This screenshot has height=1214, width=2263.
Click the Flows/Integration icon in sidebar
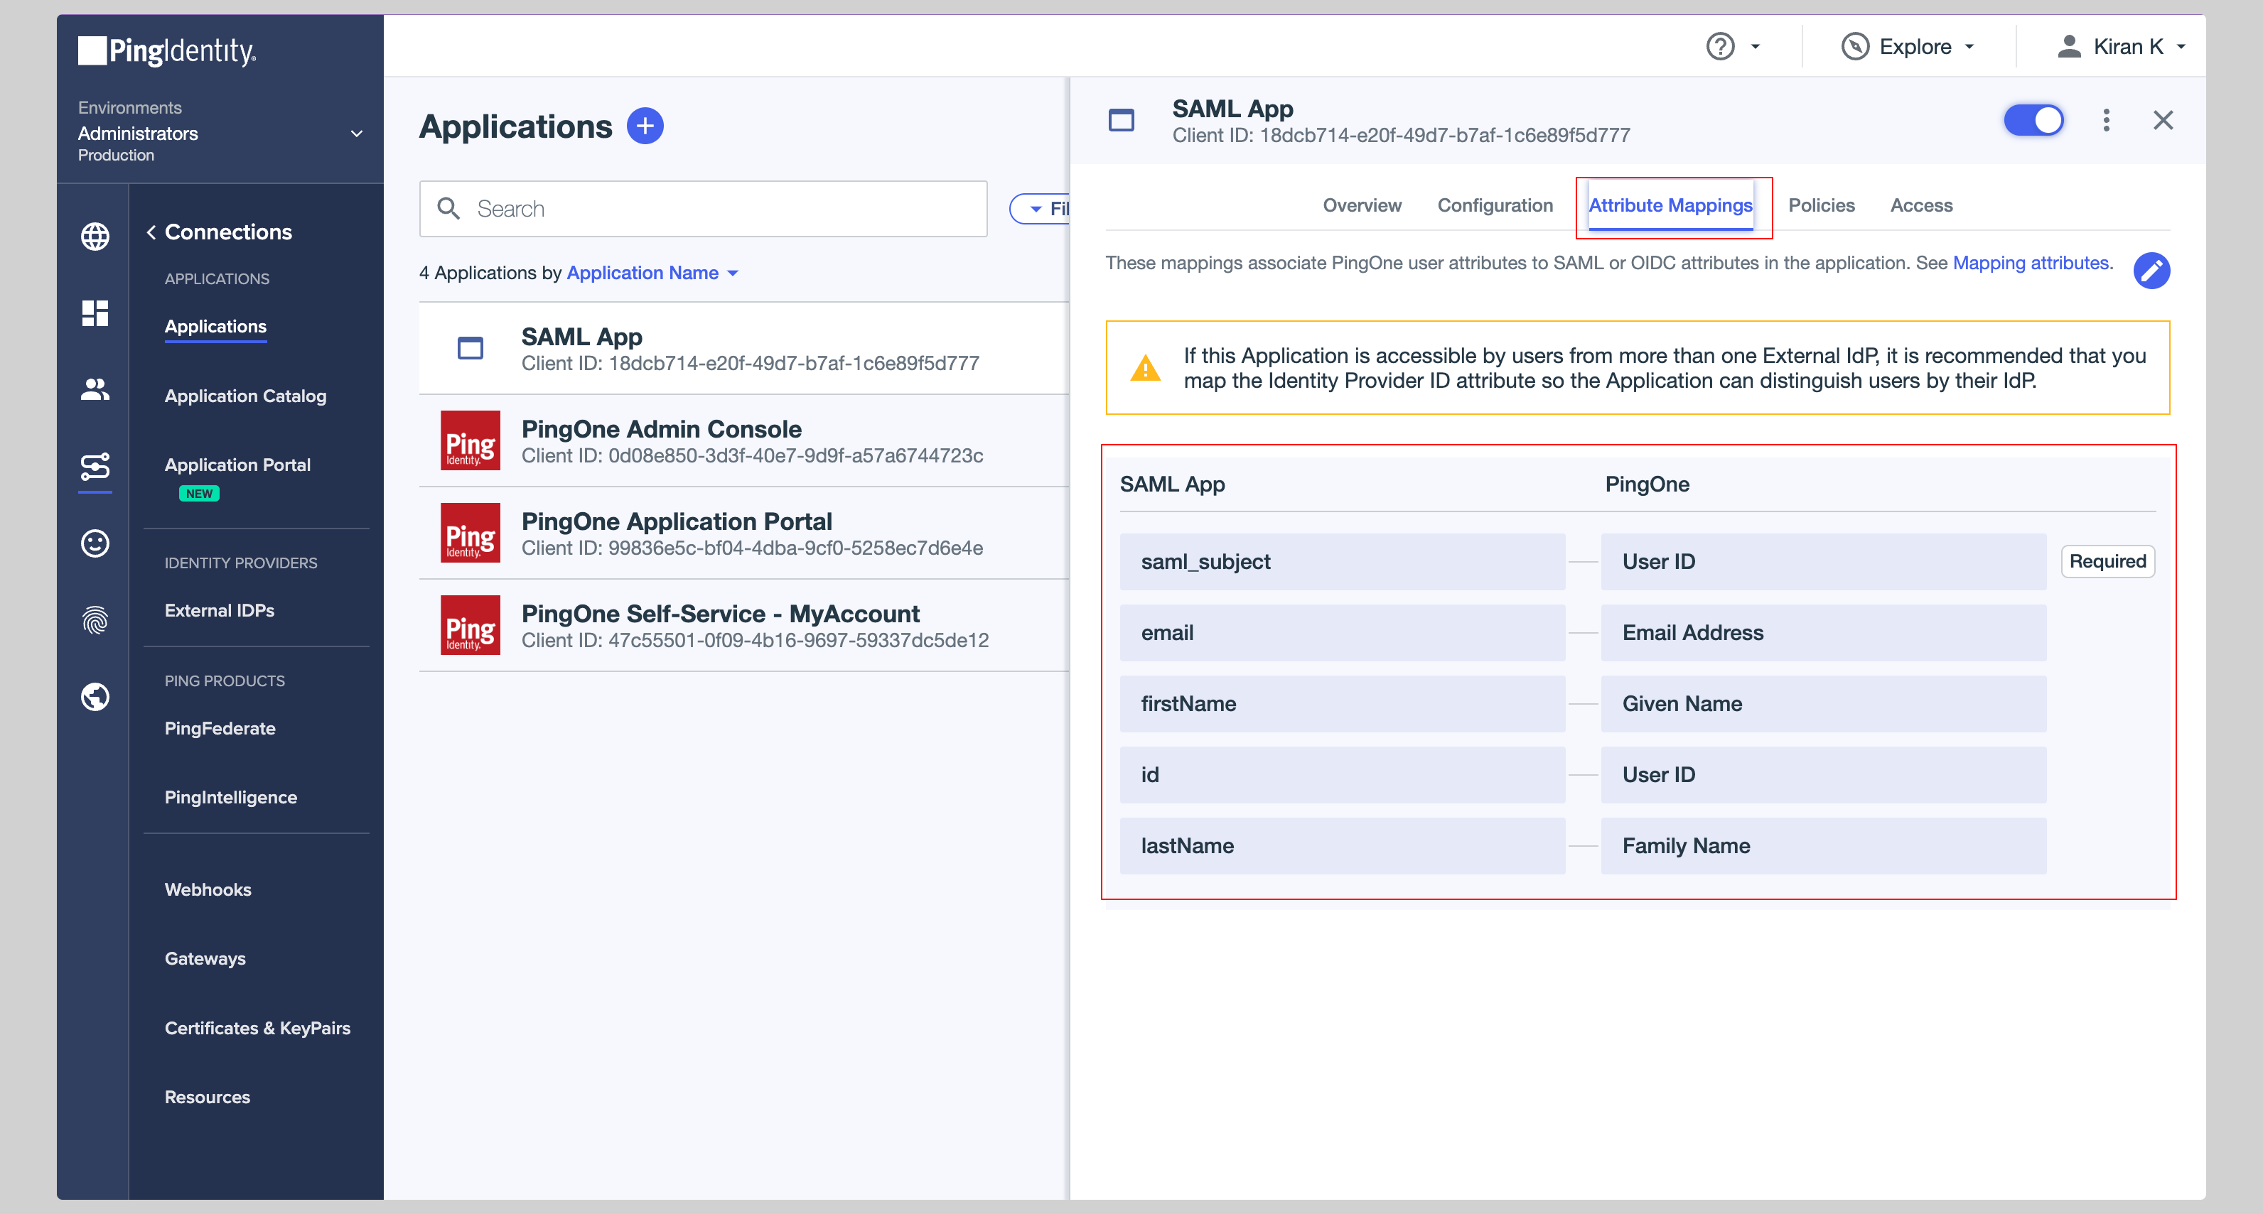96,465
